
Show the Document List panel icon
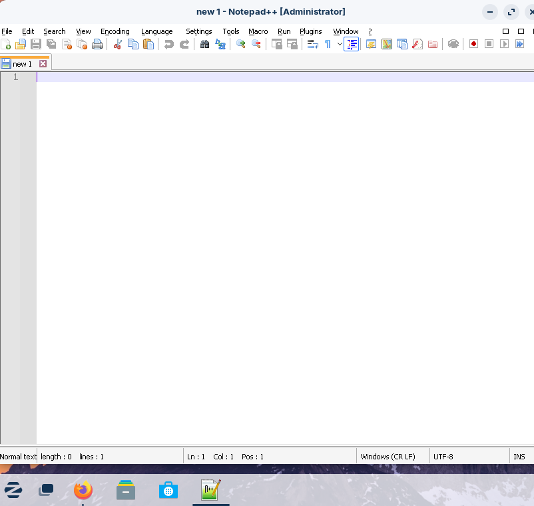pyautogui.click(x=402, y=44)
